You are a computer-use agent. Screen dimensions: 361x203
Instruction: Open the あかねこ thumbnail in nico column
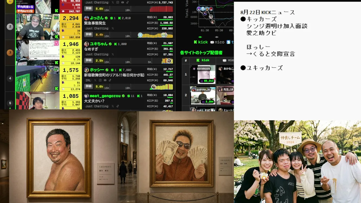point(225,74)
